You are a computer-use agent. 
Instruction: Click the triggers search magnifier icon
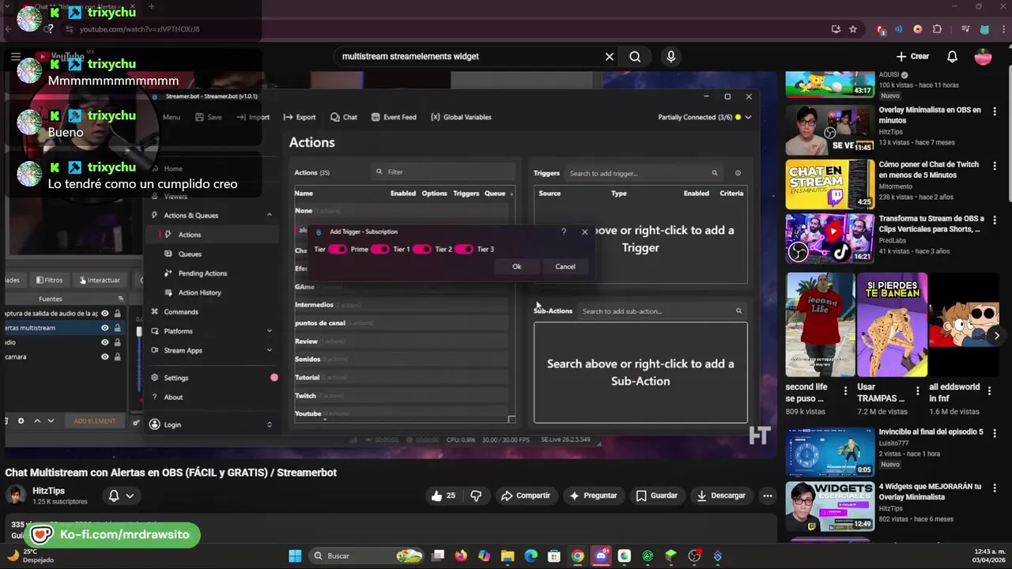coord(715,173)
